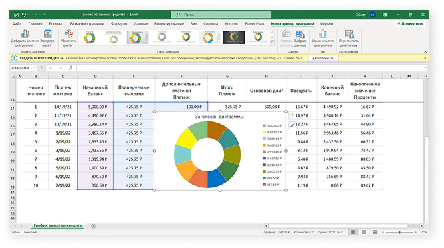The image size is (444, 248).
Task: Open the Name Box dropdown arrow
Action: coord(35,68)
